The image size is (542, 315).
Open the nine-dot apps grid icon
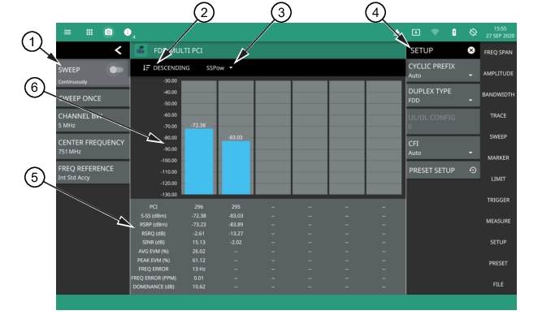(89, 32)
